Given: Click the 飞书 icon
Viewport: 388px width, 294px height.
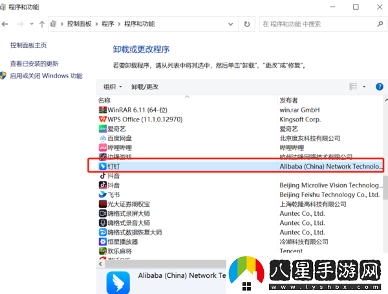Looking at the screenshot, I should [103, 194].
